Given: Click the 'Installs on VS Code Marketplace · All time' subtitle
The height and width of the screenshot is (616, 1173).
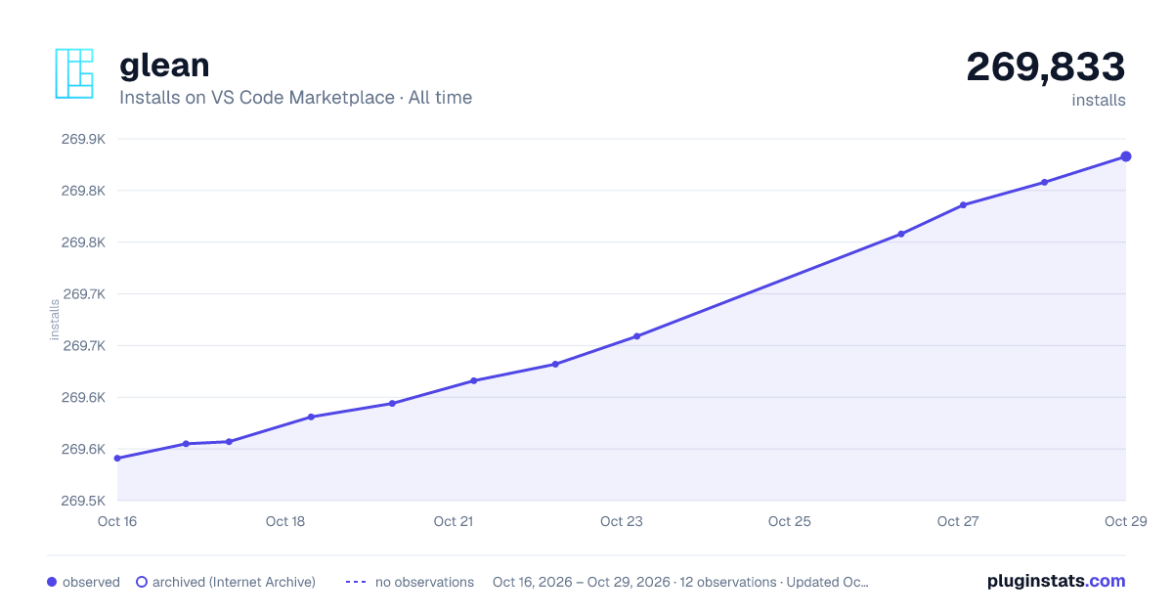Looking at the screenshot, I should tap(295, 98).
